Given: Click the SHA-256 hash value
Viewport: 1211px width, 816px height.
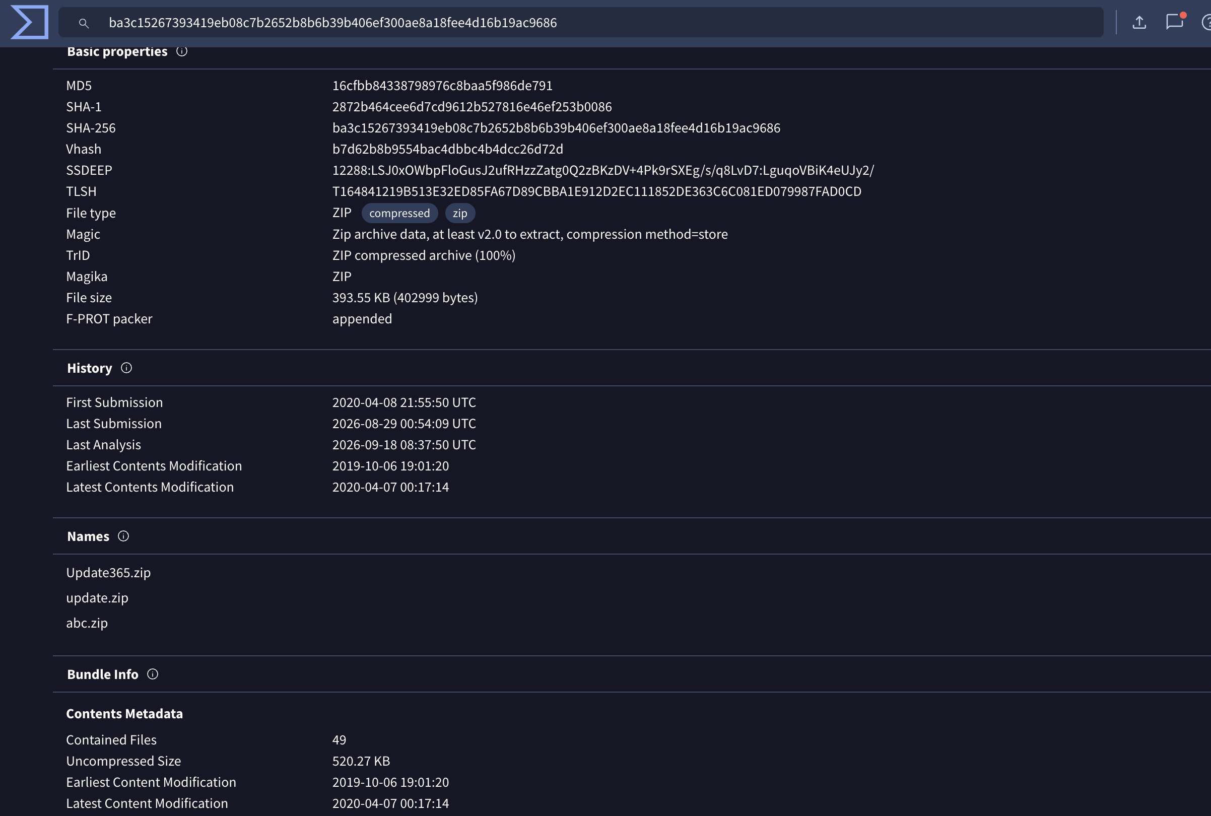Looking at the screenshot, I should tap(556, 128).
